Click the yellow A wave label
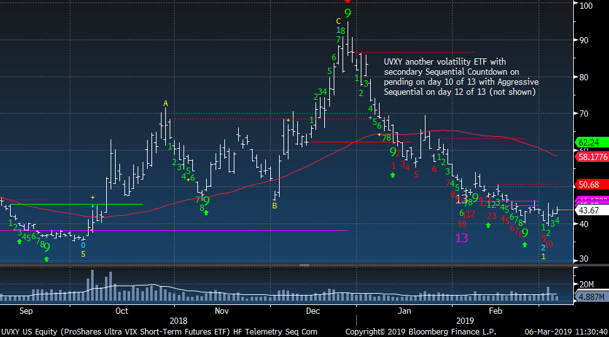 pos(165,104)
